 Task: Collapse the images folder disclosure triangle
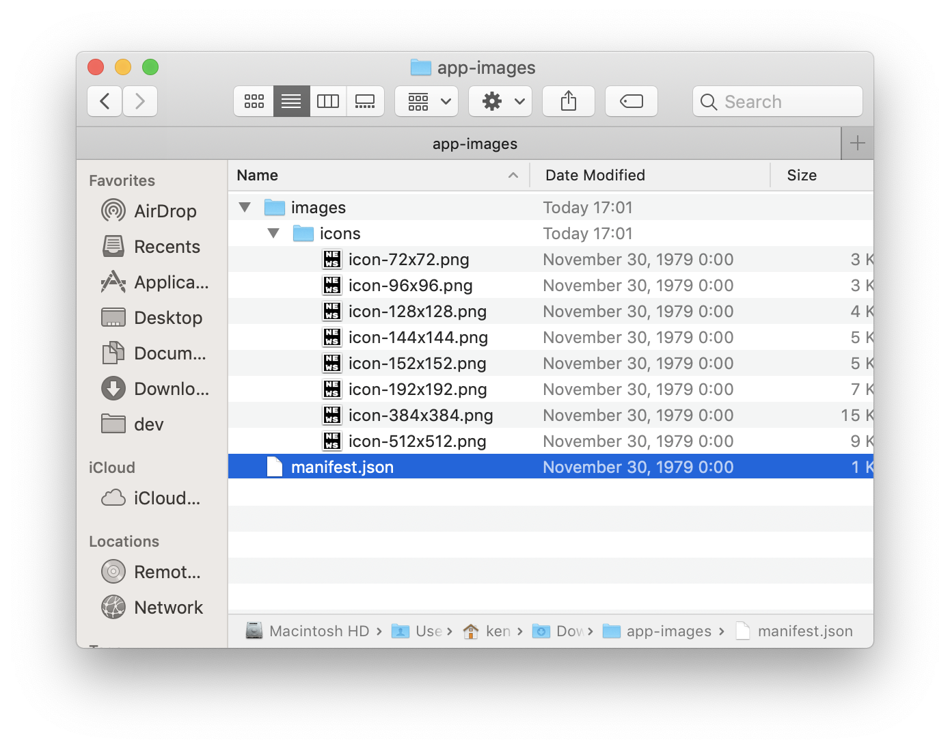tap(245, 206)
